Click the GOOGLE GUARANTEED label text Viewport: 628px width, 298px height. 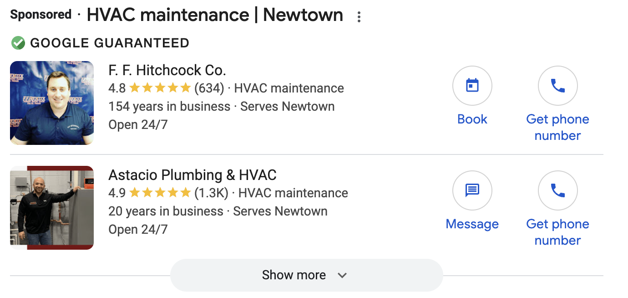[110, 43]
